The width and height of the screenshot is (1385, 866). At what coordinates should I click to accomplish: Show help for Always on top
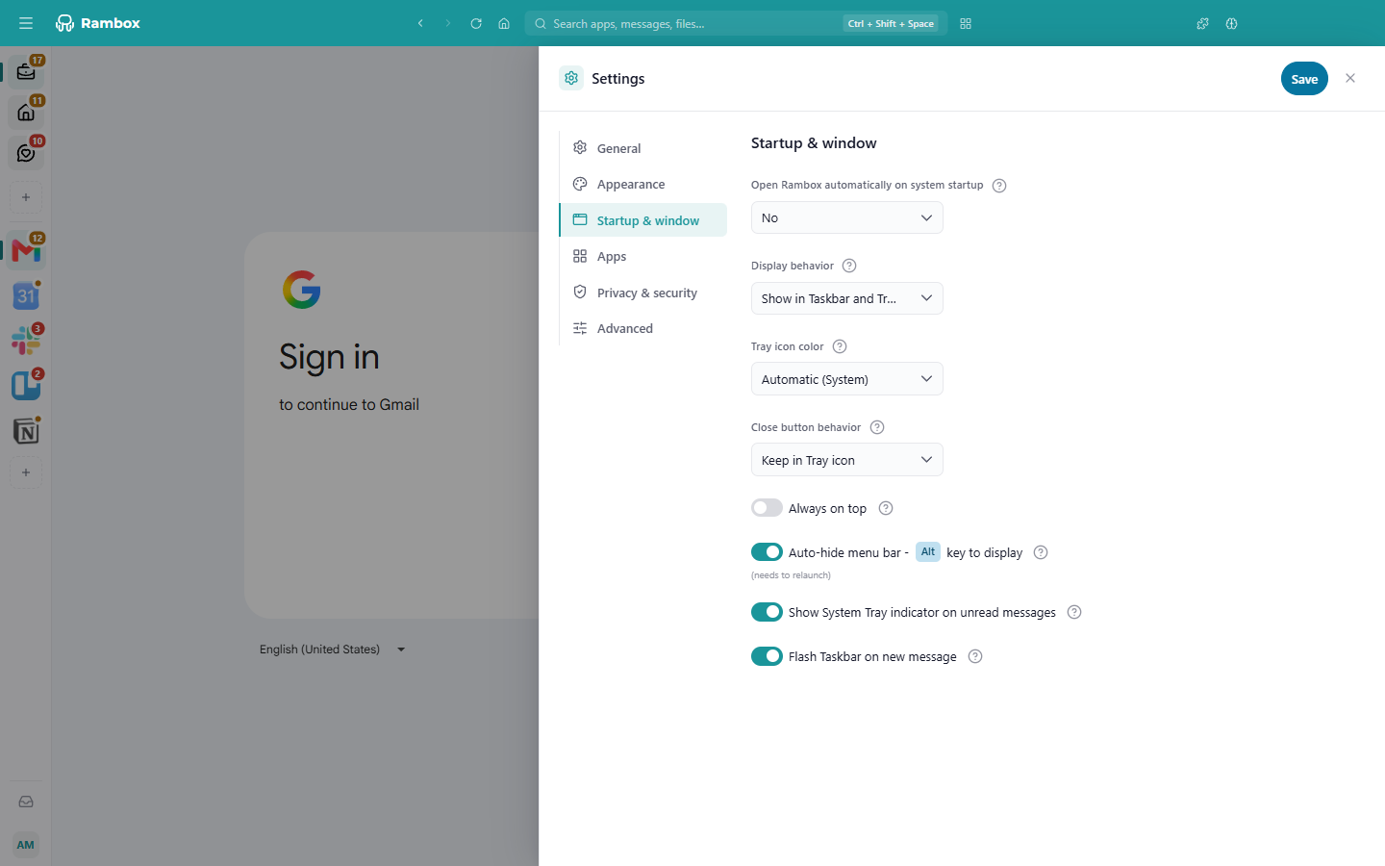click(886, 508)
